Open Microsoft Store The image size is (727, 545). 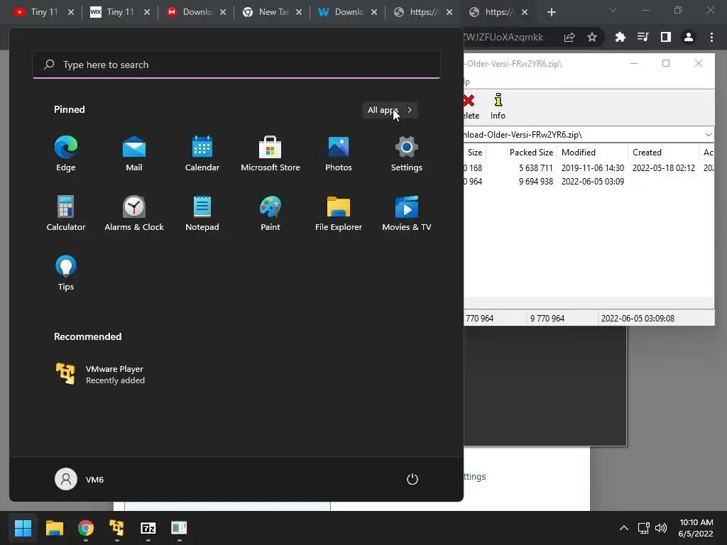tap(270, 154)
